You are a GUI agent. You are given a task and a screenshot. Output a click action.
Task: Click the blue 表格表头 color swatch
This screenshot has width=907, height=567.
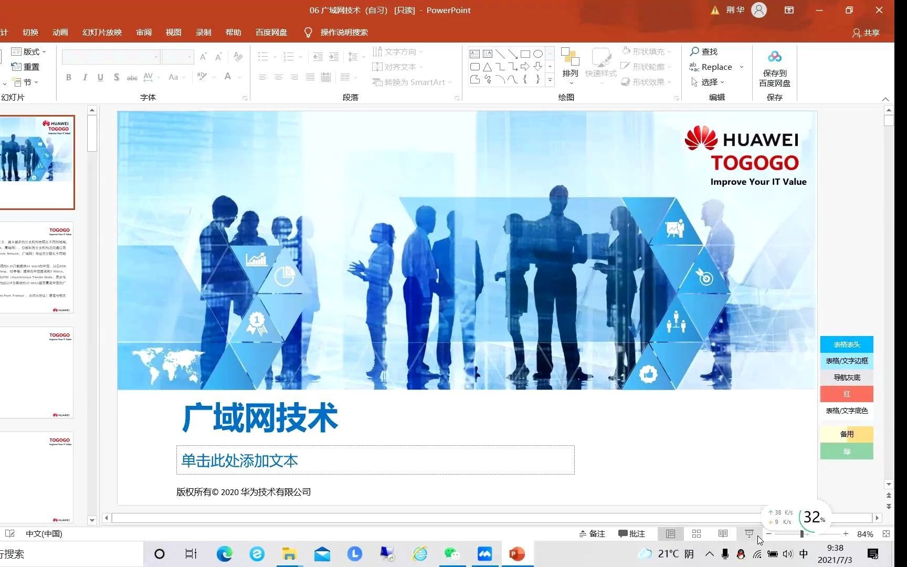tap(847, 344)
